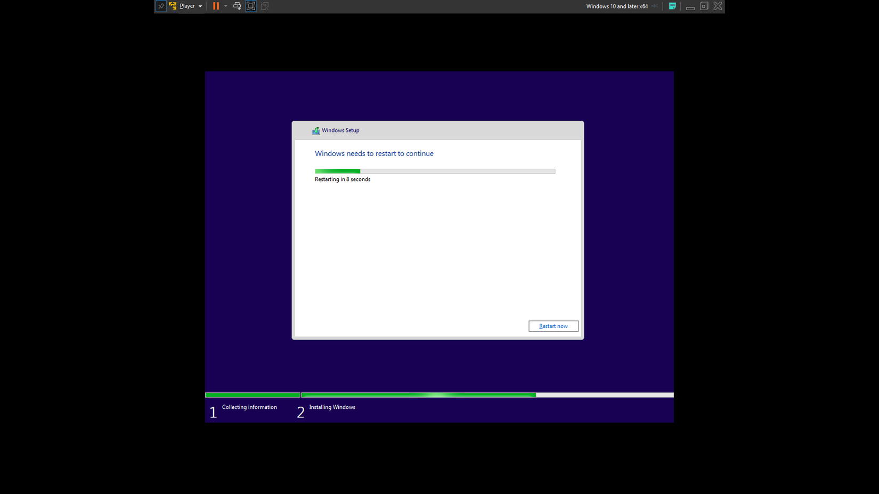Viewport: 879px width, 494px height.
Task: Click the Windows 10 and later x64 title
Action: tap(617, 6)
